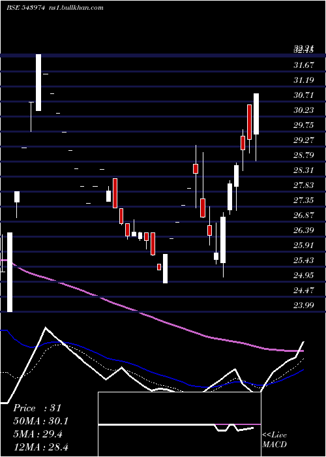Screen dimensions: 326x457
Task: Click the 30.23 price axis label
Action: [304, 110]
